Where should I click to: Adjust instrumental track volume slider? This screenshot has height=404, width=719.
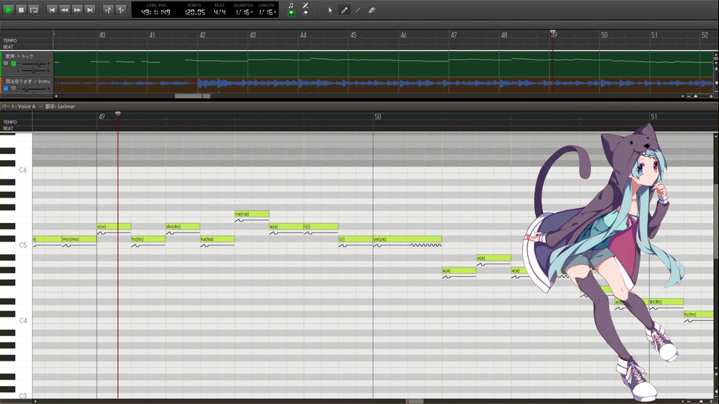coord(26,88)
